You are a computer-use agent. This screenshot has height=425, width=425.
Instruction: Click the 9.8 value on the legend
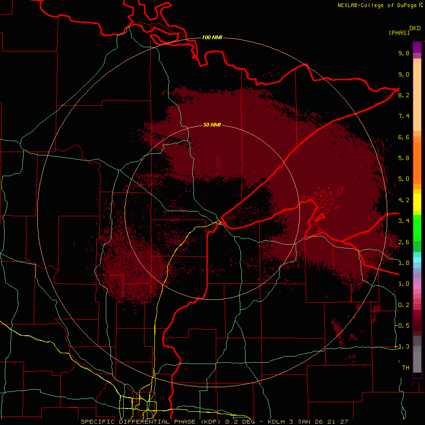404,53
